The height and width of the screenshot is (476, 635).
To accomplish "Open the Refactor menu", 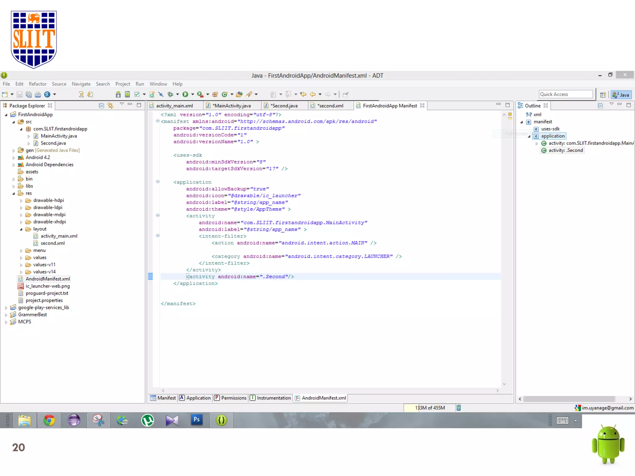I will [38, 84].
